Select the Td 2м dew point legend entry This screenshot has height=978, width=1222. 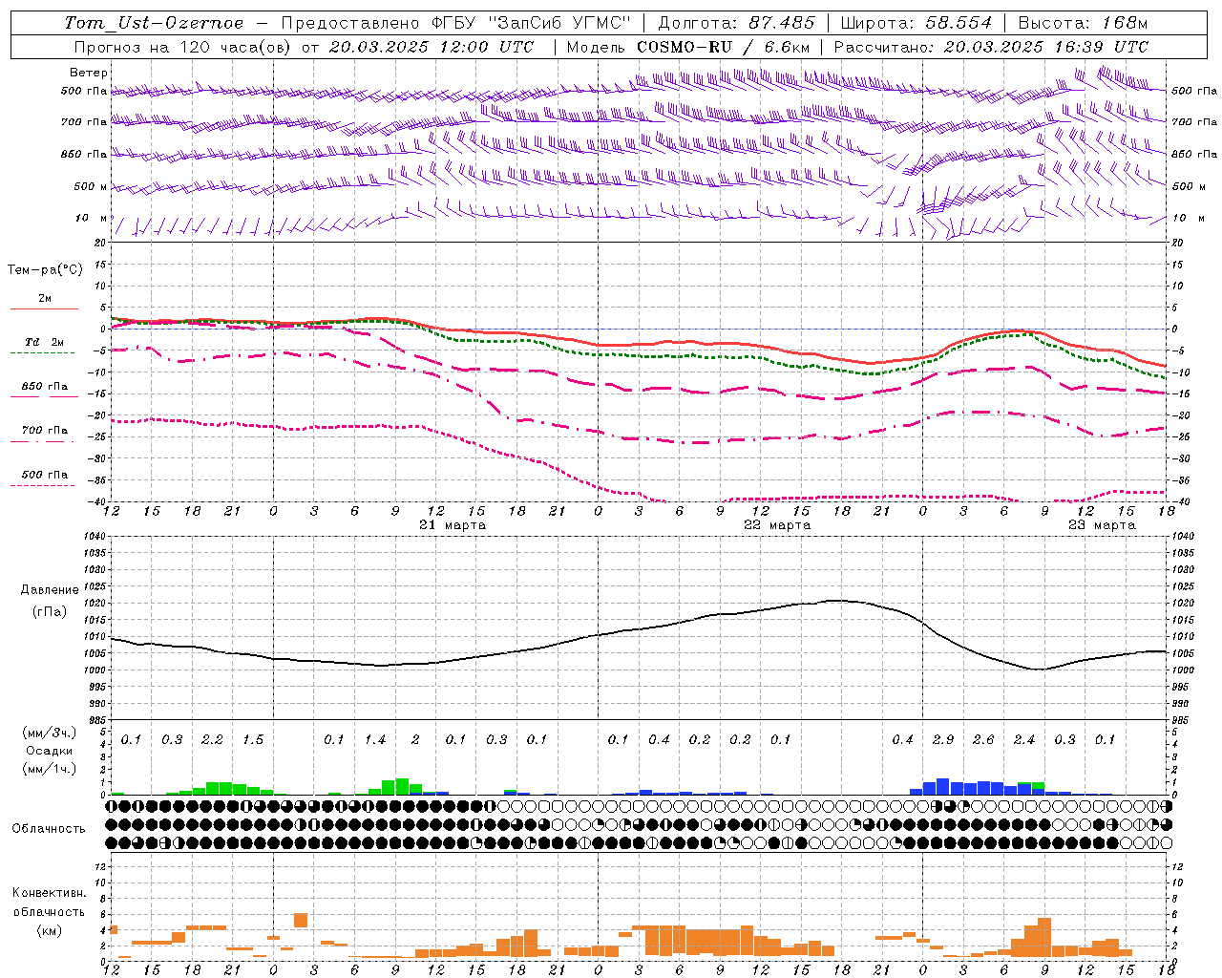(x=45, y=342)
